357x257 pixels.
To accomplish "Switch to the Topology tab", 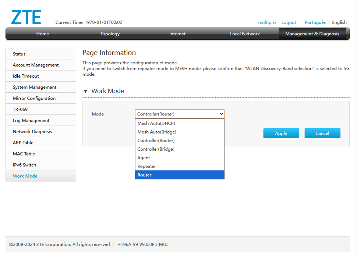I will click(110, 34).
